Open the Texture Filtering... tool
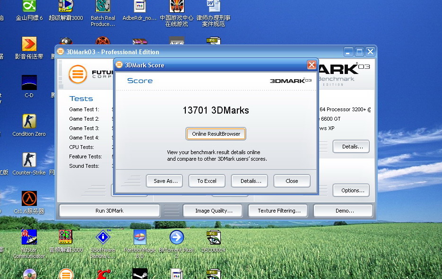The height and width of the screenshot is (279, 442). pos(278,211)
